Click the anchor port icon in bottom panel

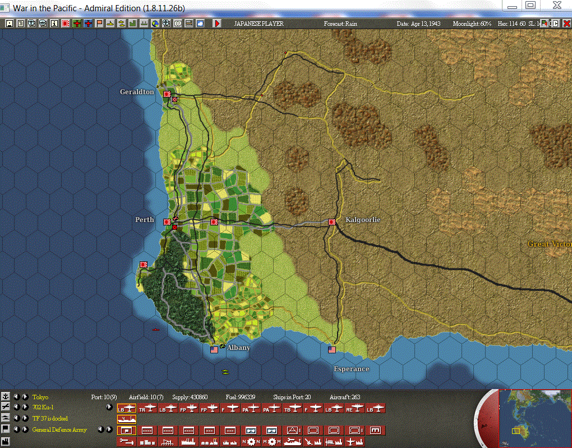click(x=6, y=396)
